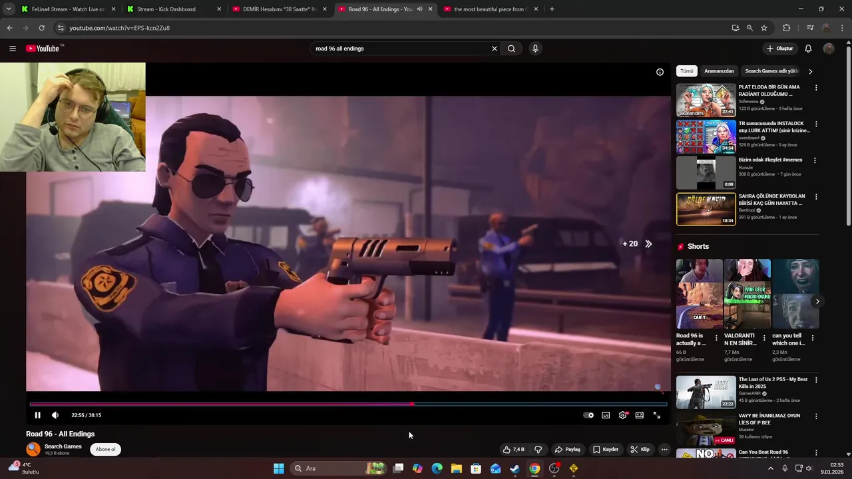This screenshot has width=852, height=479.
Task: Open the YouTube notifications bell
Action: tap(808, 49)
